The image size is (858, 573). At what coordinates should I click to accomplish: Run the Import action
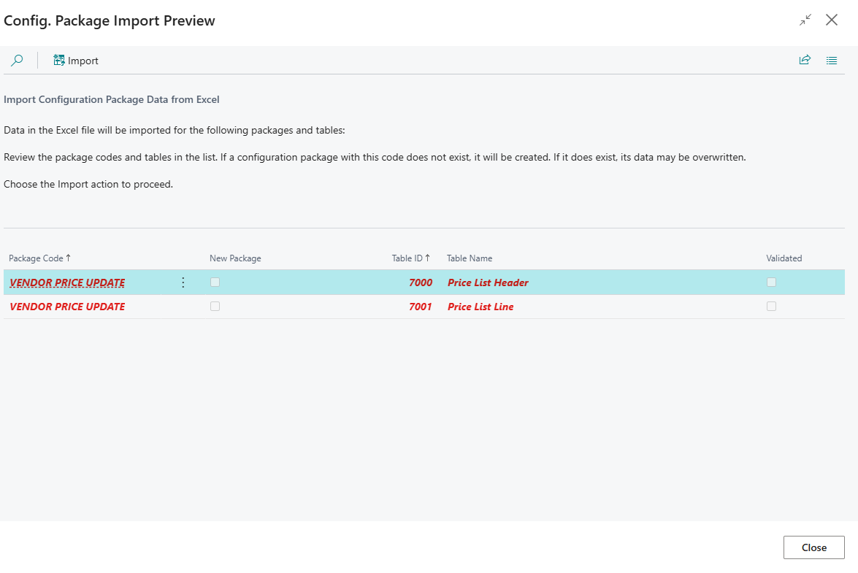(75, 60)
